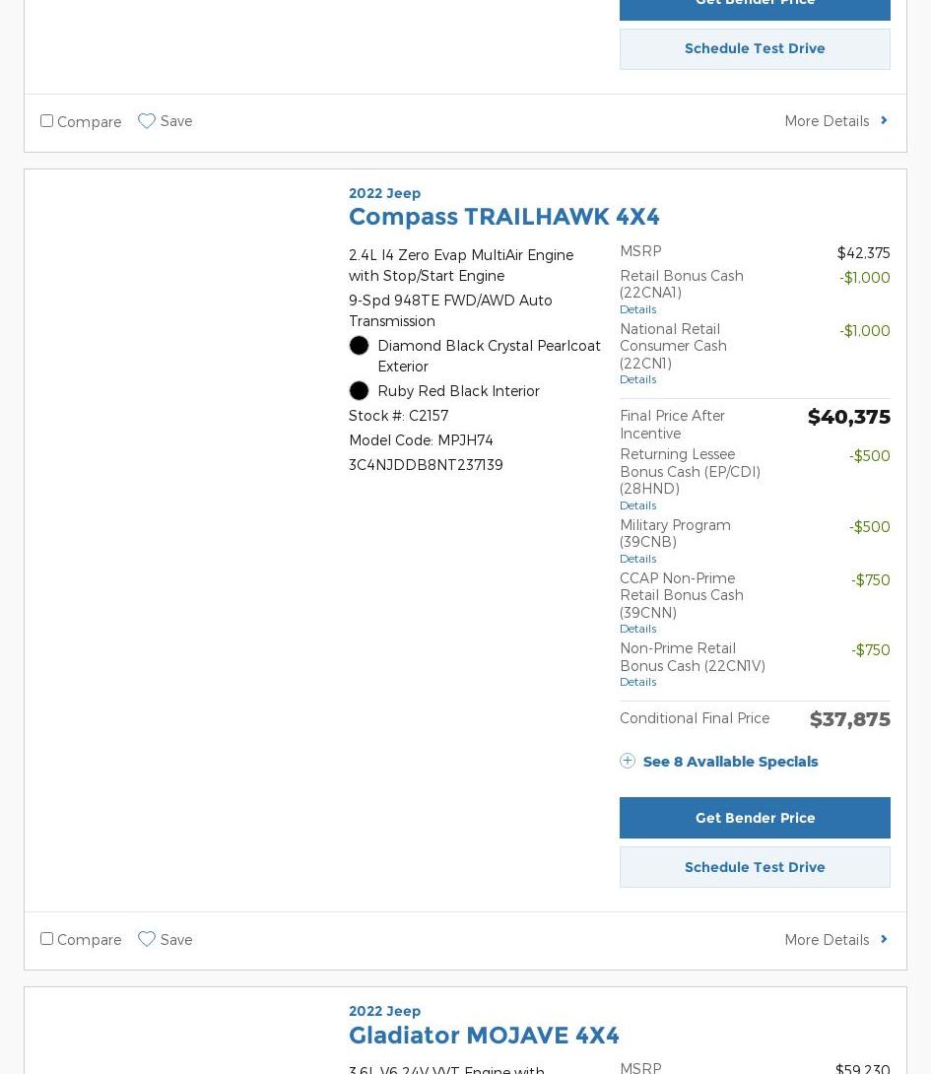Click Diamond Black Crystal Pearlcoat exterior swatch
This screenshot has width=931, height=1074.
[x=359, y=346]
